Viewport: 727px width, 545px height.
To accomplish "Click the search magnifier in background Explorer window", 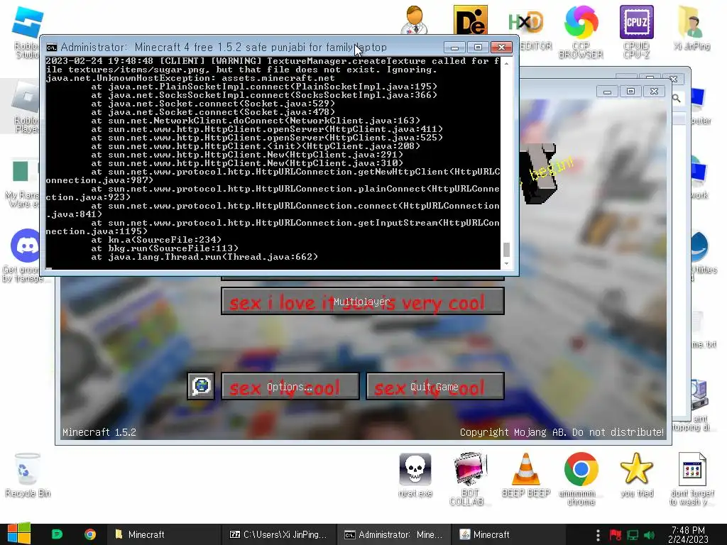I will click(x=677, y=98).
